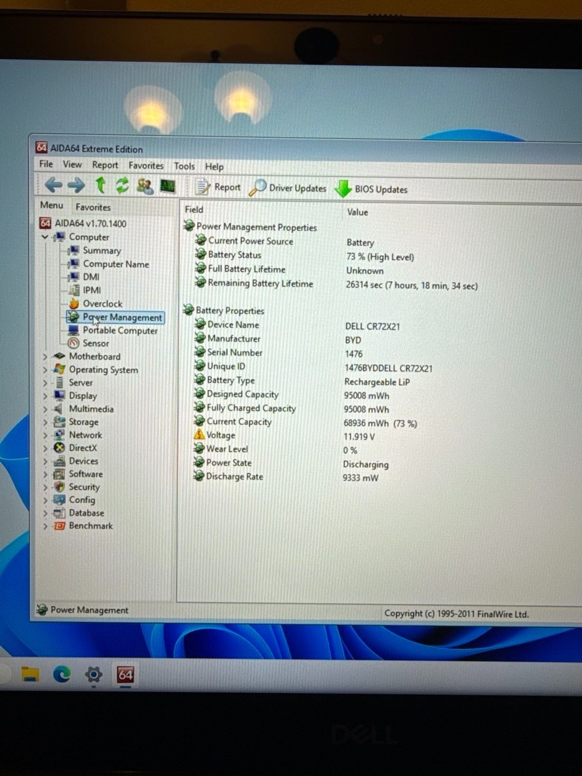Go forward with the right arrow icon

pyautogui.click(x=76, y=185)
